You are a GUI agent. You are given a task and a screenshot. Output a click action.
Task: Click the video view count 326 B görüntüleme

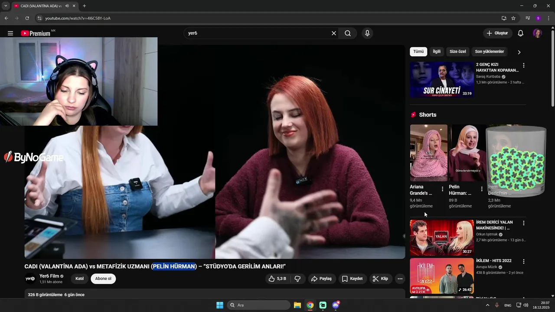tap(45, 295)
